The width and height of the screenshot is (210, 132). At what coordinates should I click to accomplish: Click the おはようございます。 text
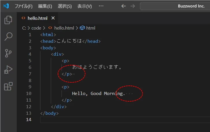97,67
